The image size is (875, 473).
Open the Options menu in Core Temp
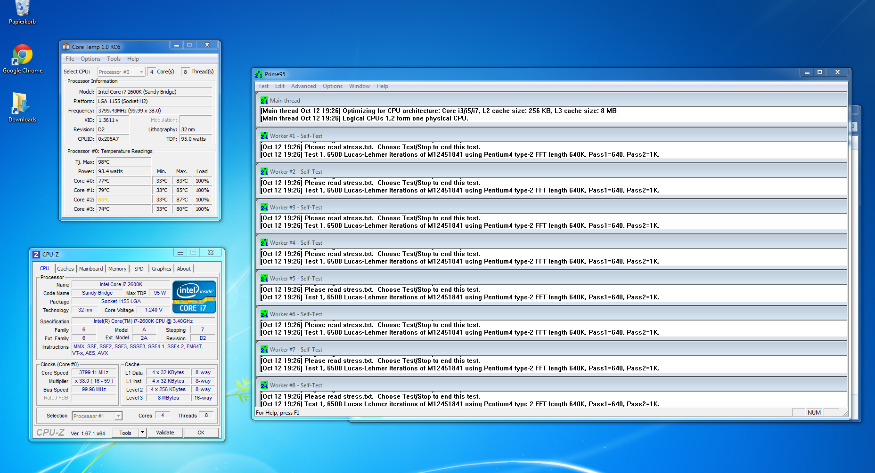point(90,59)
